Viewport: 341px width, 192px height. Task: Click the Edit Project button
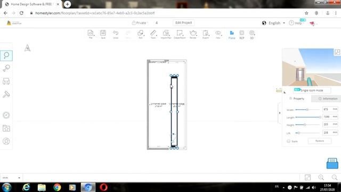183,22
